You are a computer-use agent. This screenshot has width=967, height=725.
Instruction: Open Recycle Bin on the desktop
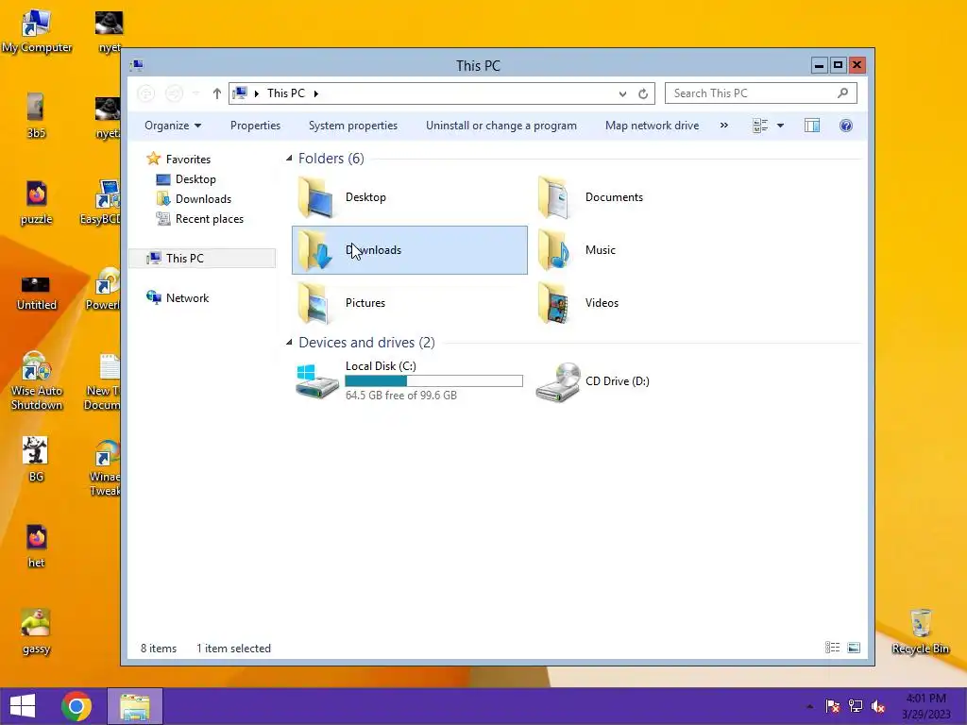(920, 631)
